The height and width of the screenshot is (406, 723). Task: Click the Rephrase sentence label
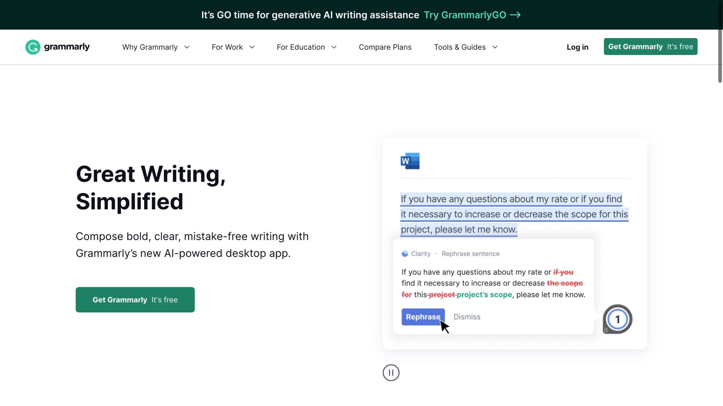click(471, 254)
